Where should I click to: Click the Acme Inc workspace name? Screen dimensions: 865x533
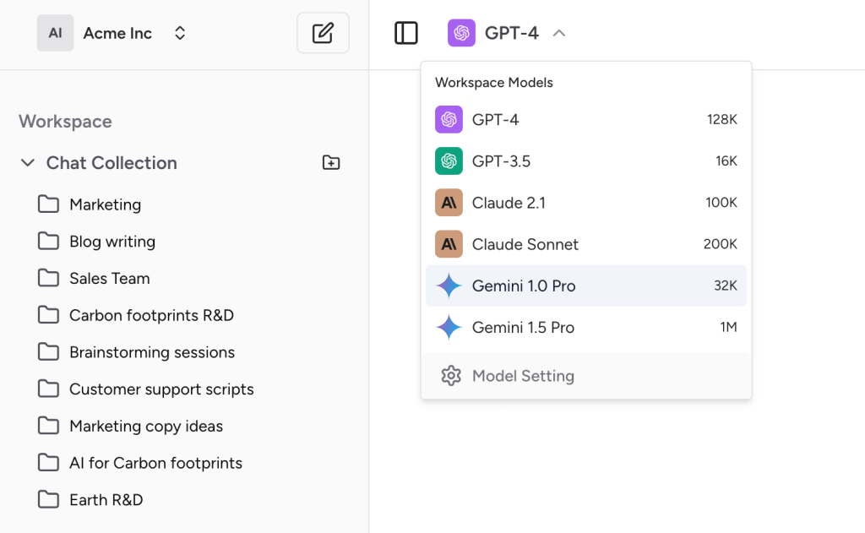[x=117, y=33]
